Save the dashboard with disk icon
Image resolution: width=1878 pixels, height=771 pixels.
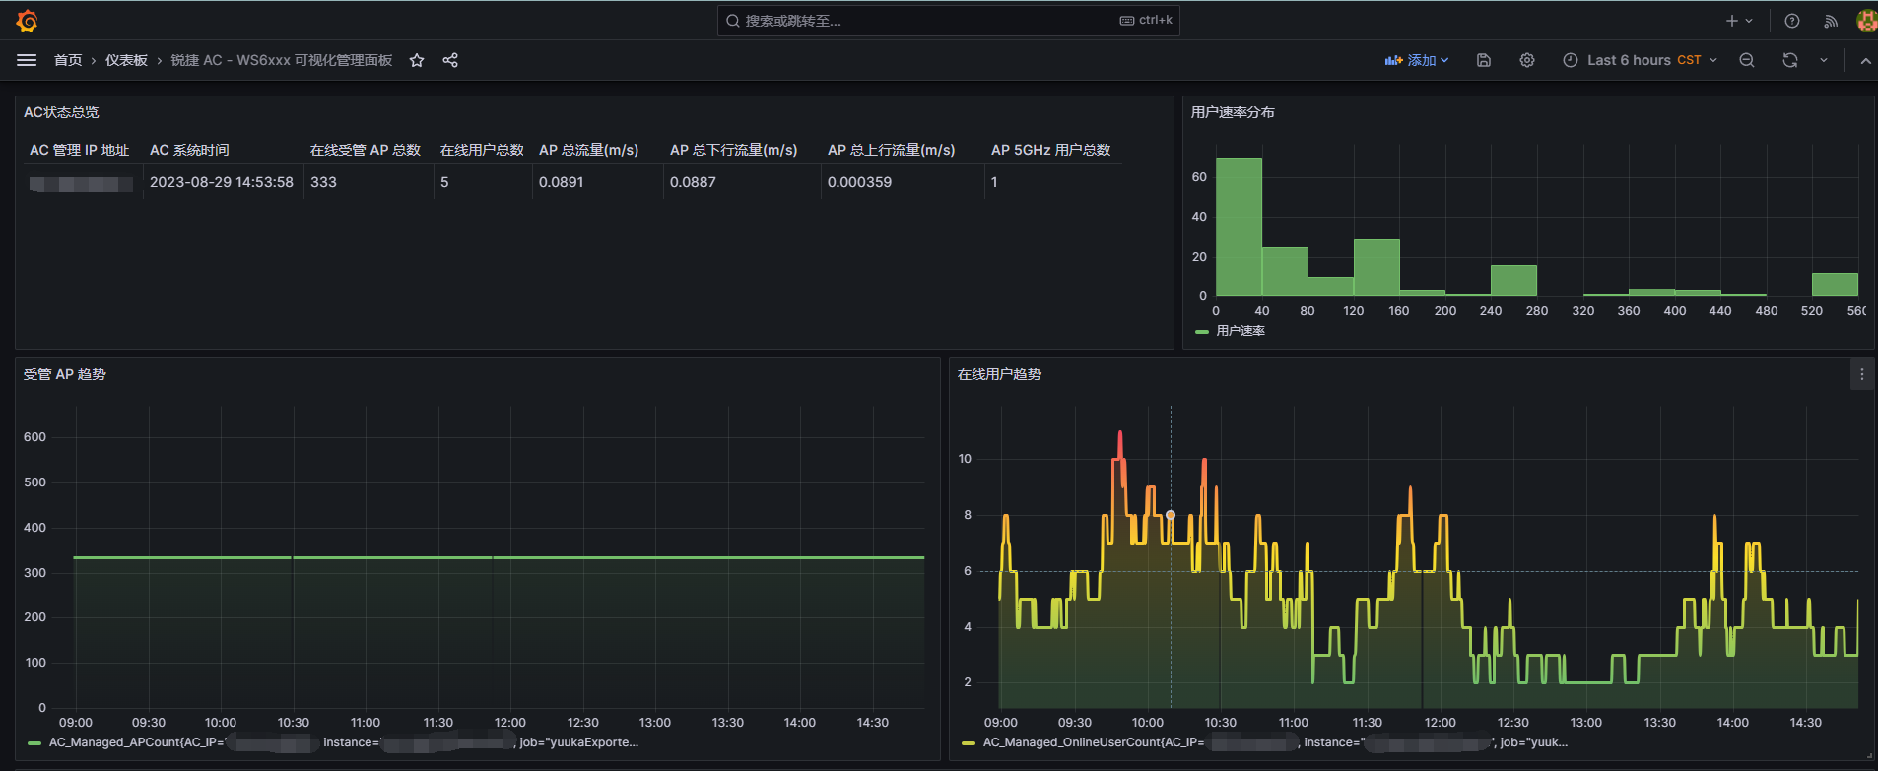1484,60
